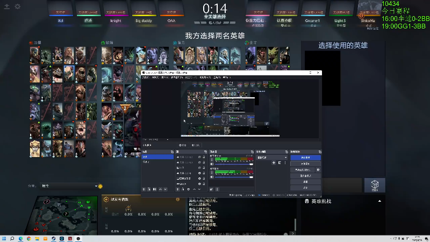Collapse the 英雄挑战 panel arrow
430x242 pixels.
tap(379, 201)
